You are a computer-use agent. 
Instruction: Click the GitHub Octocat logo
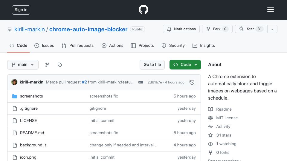point(143,10)
